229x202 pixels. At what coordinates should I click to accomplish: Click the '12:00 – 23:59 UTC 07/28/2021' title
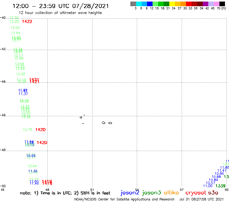pyautogui.click(x=61, y=6)
